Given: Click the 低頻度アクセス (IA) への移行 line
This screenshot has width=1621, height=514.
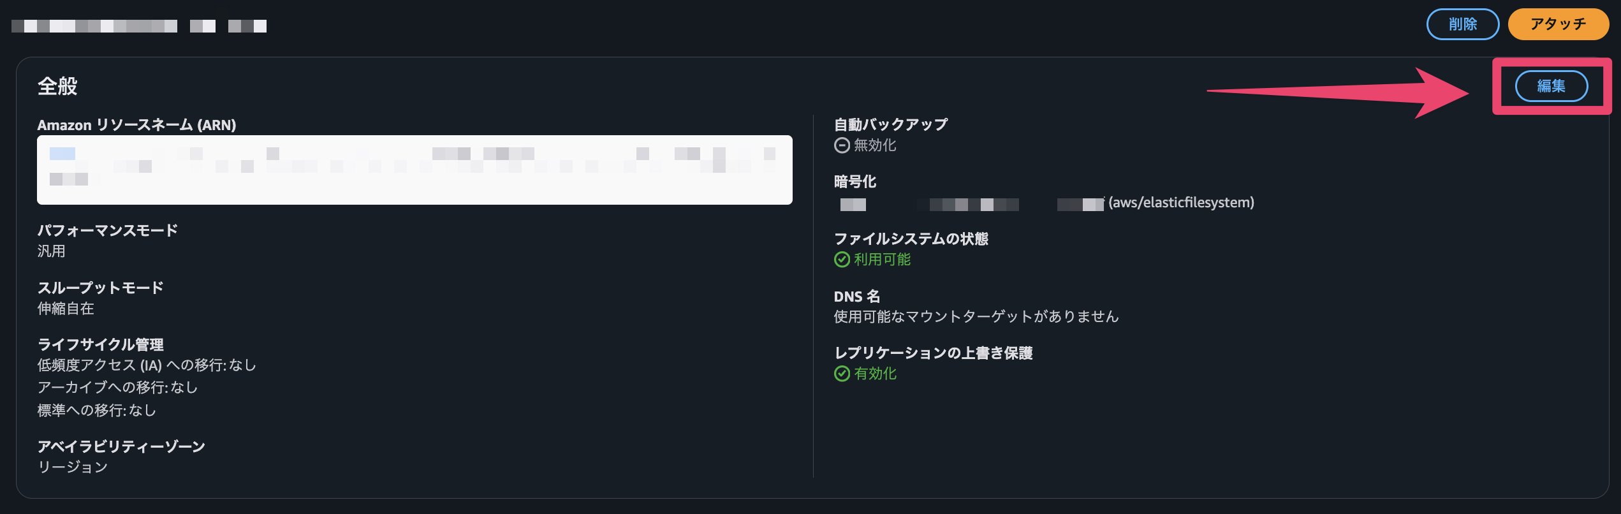Looking at the screenshot, I should coord(147,365).
